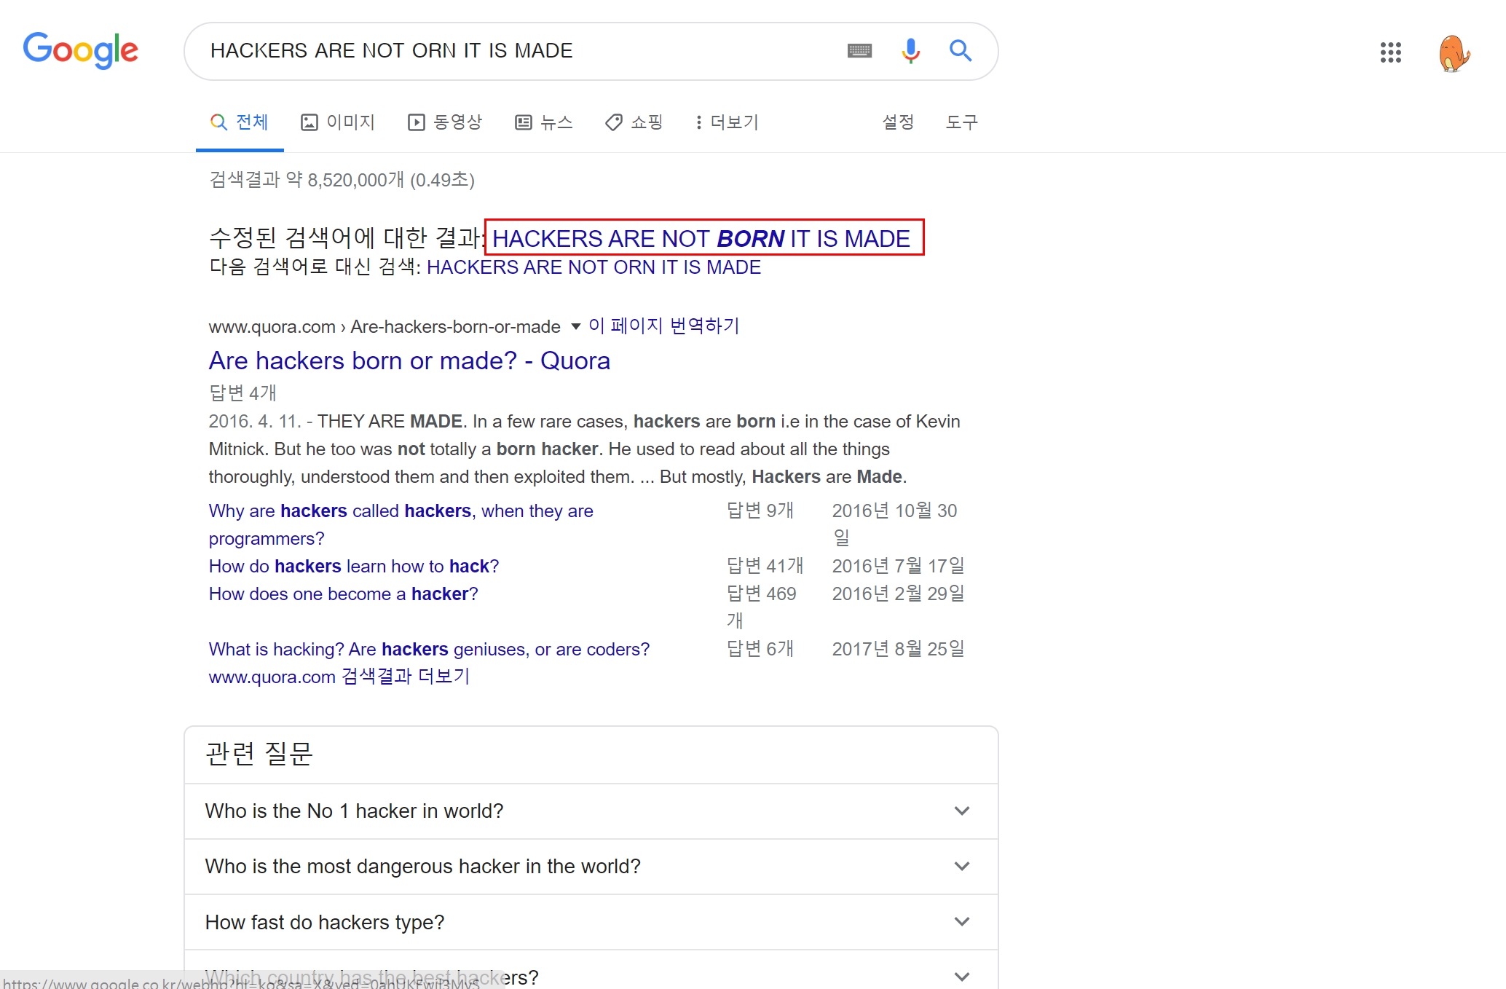The height and width of the screenshot is (989, 1506).
Task: Click the blue search magnifier button
Action: [961, 50]
